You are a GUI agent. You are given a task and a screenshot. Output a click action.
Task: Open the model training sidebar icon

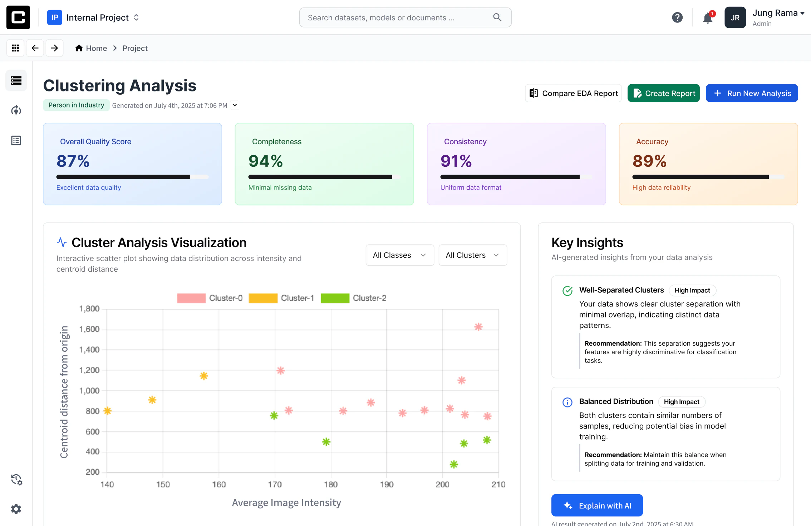coord(16,110)
